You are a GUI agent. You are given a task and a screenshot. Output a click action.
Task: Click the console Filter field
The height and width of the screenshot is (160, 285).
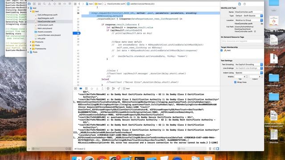click(192, 149)
